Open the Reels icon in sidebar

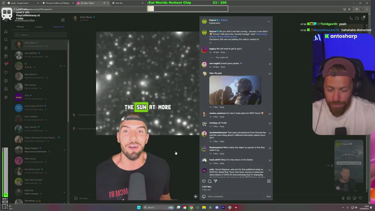pos(6,56)
